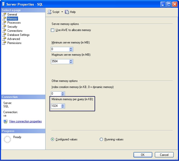Click the Script toolbar button

pyautogui.click(x=54, y=12)
